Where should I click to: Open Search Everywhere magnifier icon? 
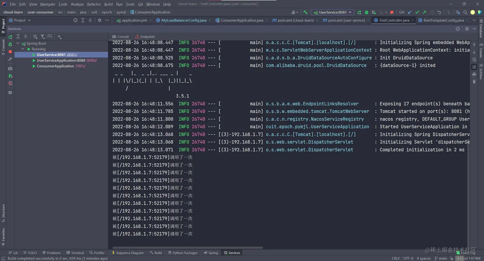coord(465,12)
